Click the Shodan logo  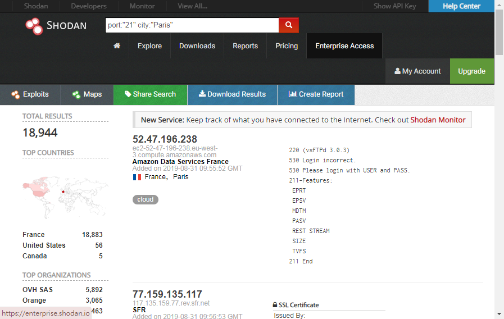click(56, 26)
